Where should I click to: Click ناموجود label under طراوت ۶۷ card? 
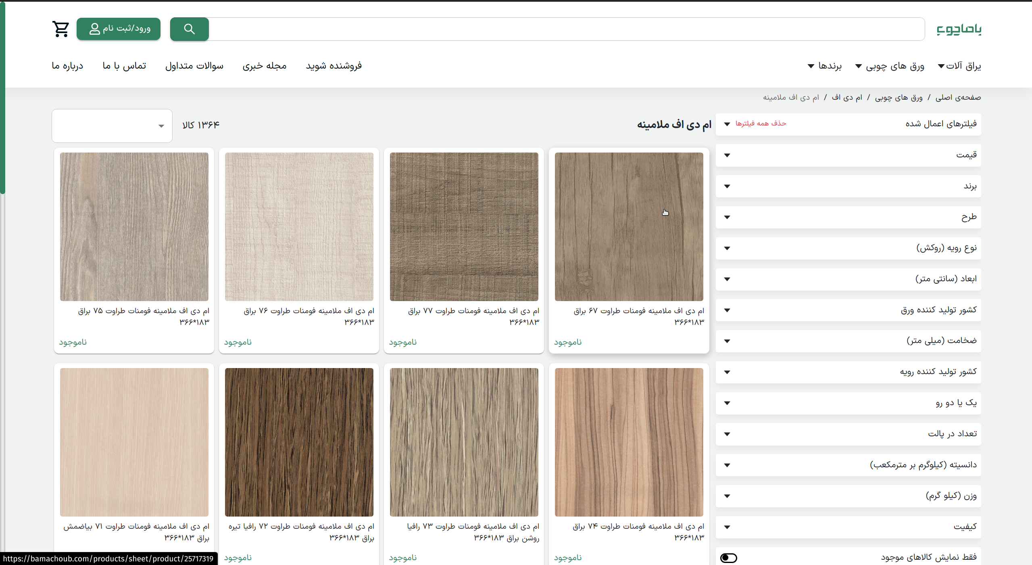567,342
